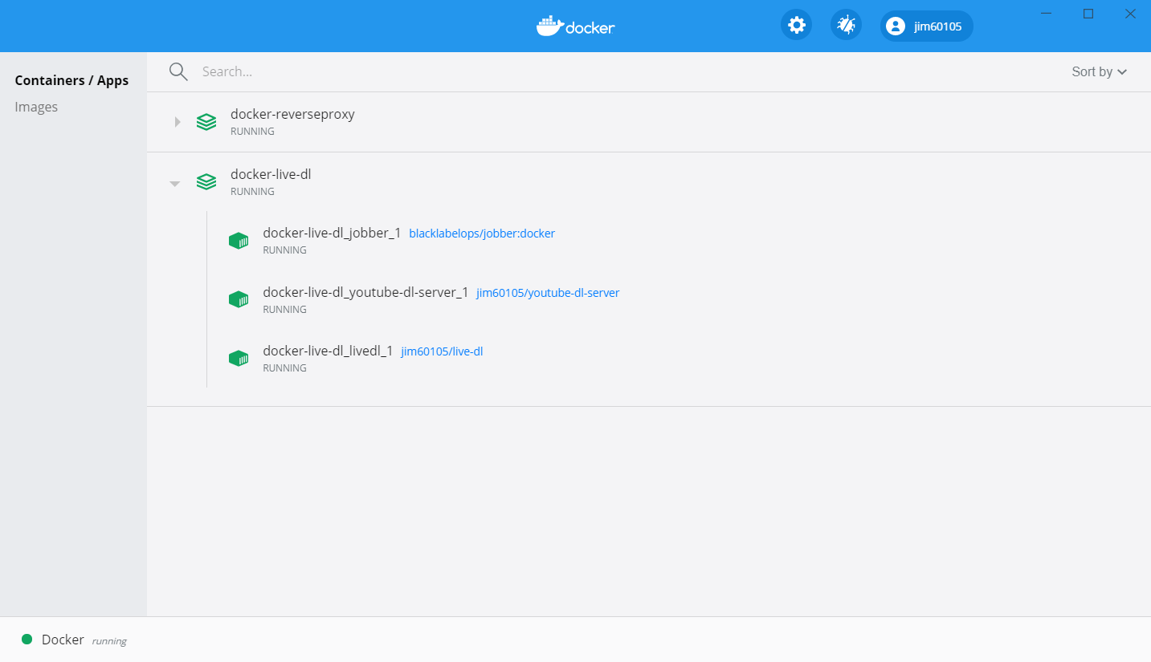Open the jim60105 account button
Image resolution: width=1151 pixels, height=662 pixels.
[x=926, y=26]
